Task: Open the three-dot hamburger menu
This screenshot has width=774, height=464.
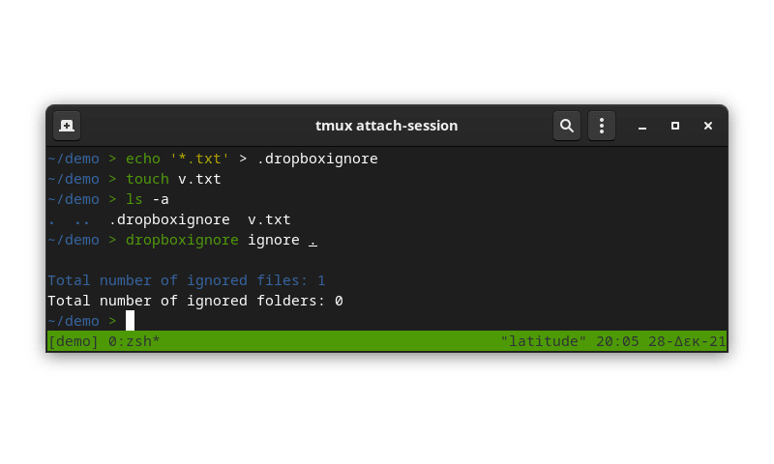Action: [x=601, y=126]
